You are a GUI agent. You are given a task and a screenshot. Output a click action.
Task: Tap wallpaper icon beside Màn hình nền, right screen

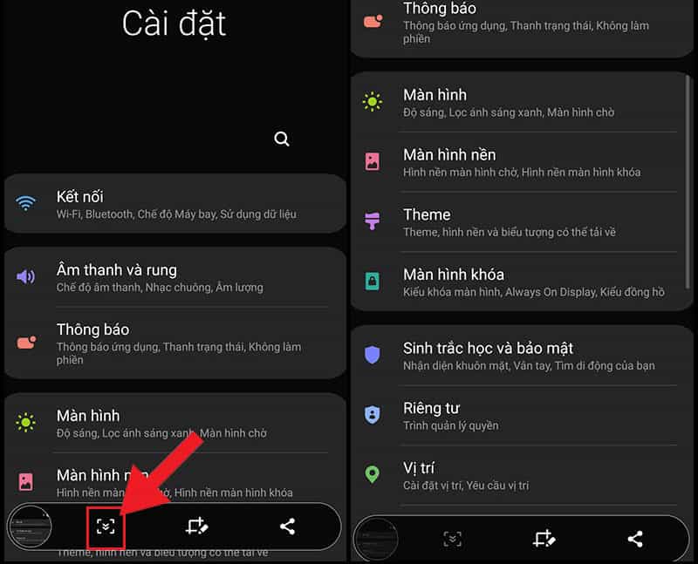tap(373, 161)
